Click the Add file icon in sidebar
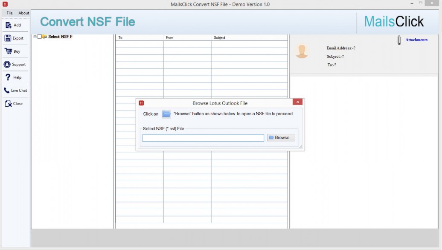Image resolution: width=442 pixels, height=250 pixels. (x=8, y=25)
